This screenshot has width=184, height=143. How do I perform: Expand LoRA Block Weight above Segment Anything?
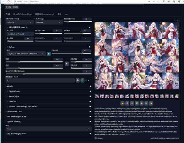coord(49,117)
